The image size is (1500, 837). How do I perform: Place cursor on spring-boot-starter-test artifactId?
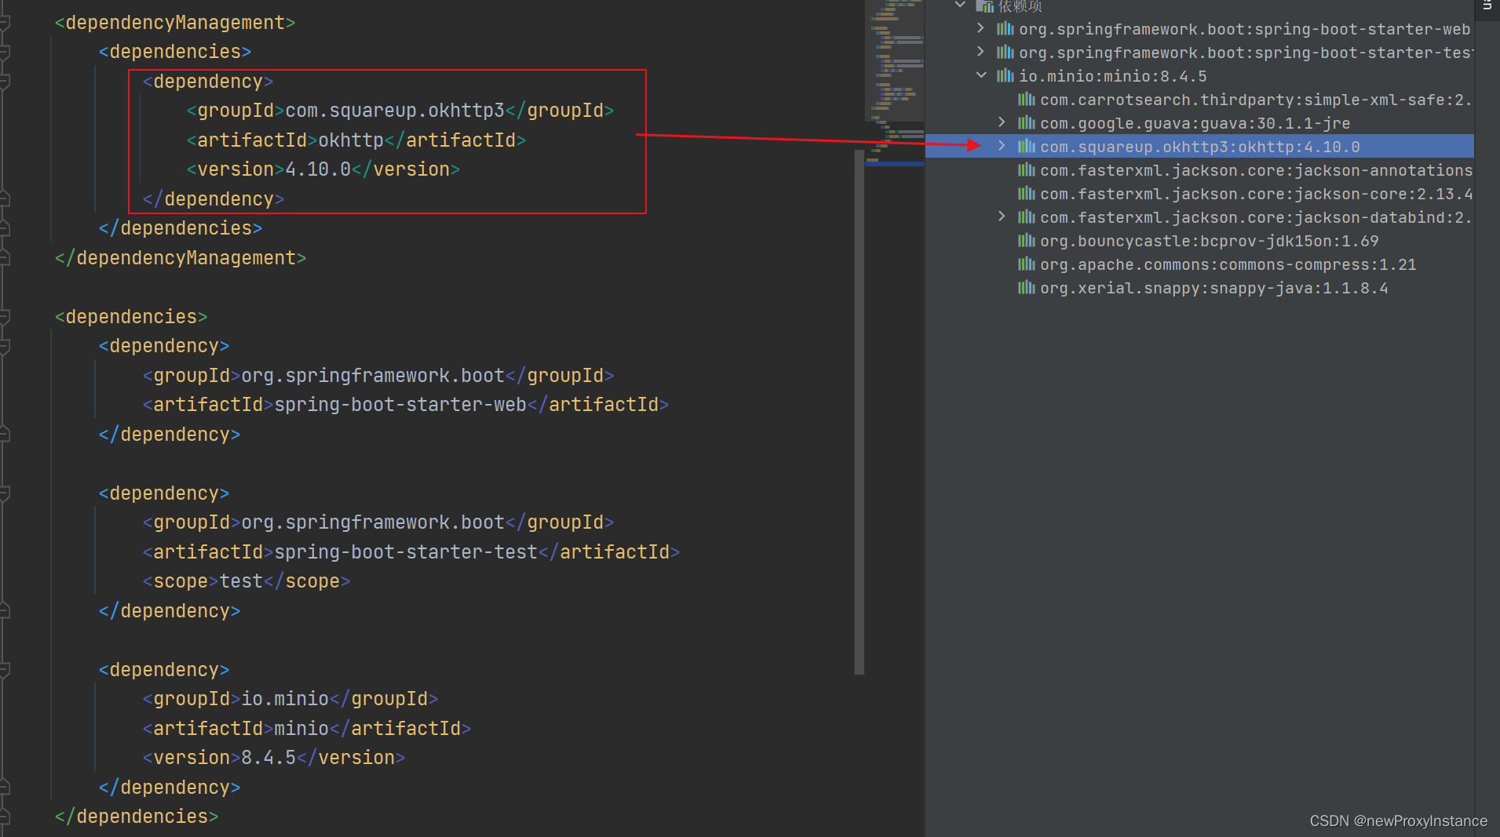pyautogui.click(x=406, y=552)
